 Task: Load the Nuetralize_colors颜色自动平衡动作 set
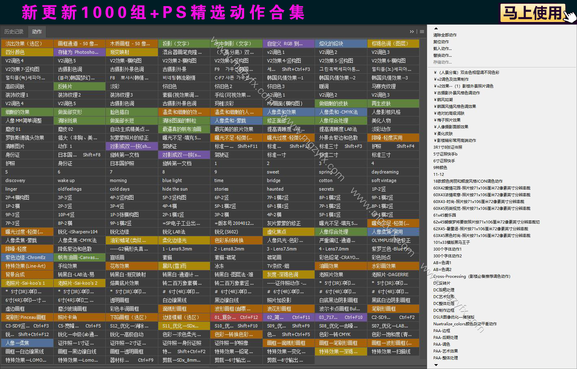pyautogui.click(x=465, y=324)
